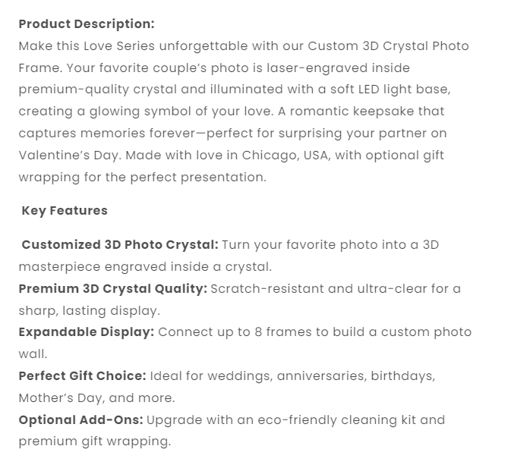This screenshot has height=465, width=511.
Task: Click the Customized 3D Photo Crystal label
Action: tap(119, 245)
